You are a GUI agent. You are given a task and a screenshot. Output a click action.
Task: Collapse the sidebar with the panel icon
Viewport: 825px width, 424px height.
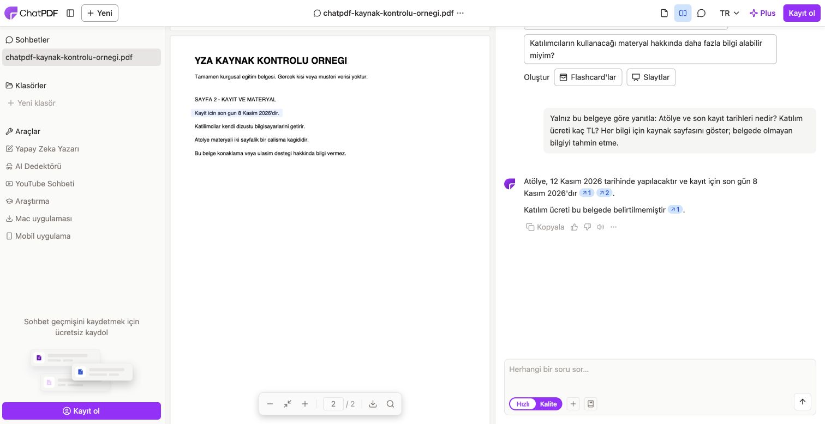(x=70, y=13)
